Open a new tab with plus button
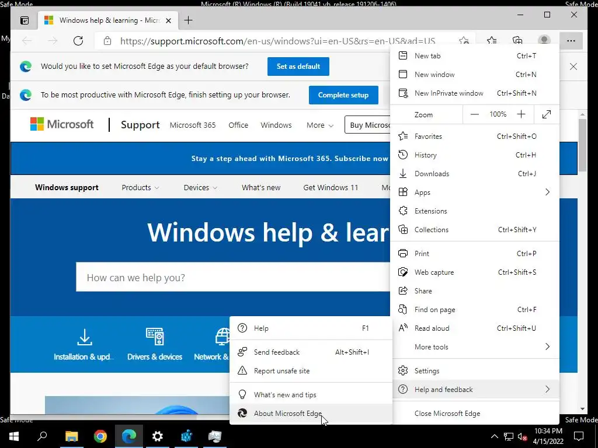598x448 pixels. click(188, 20)
